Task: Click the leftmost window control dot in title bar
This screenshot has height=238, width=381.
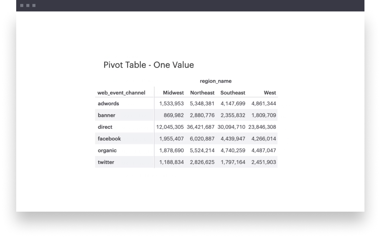Action: click(x=22, y=6)
